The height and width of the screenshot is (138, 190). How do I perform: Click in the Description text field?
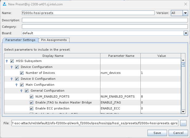pyautogui.click(x=104, y=20)
